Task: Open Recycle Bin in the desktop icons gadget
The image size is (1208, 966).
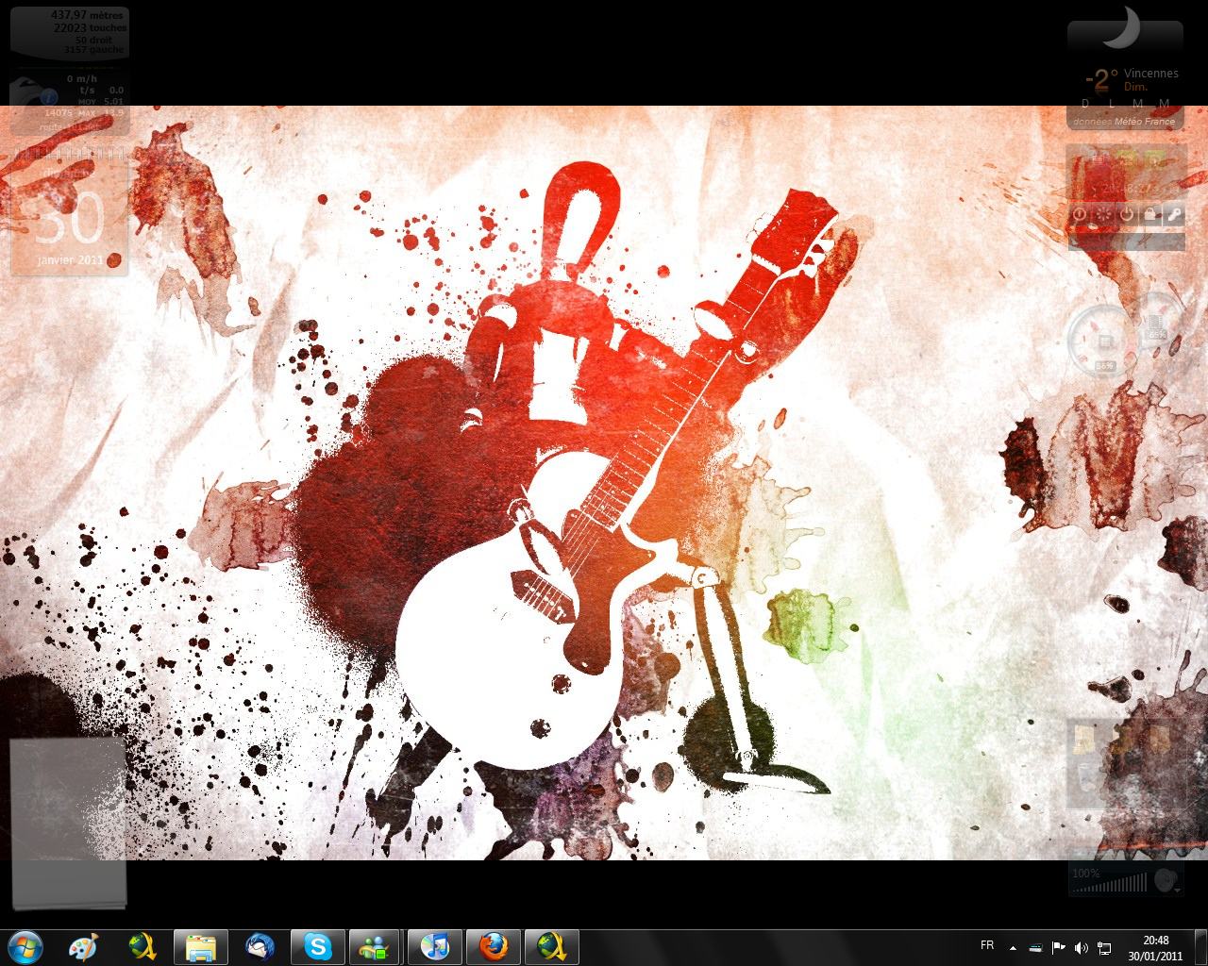Action: tap(1088, 777)
